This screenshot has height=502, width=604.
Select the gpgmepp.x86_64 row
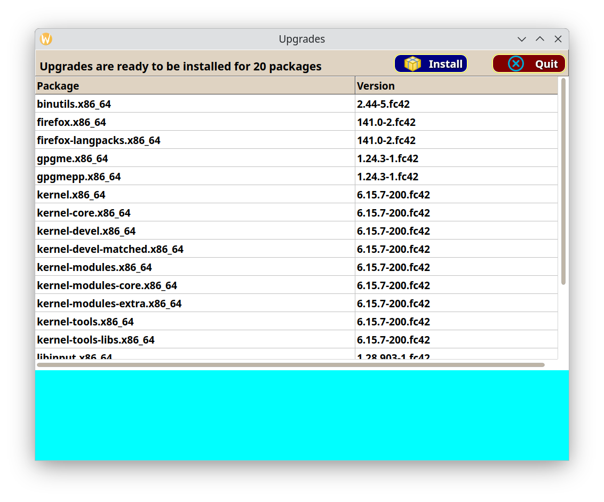[x=296, y=176]
